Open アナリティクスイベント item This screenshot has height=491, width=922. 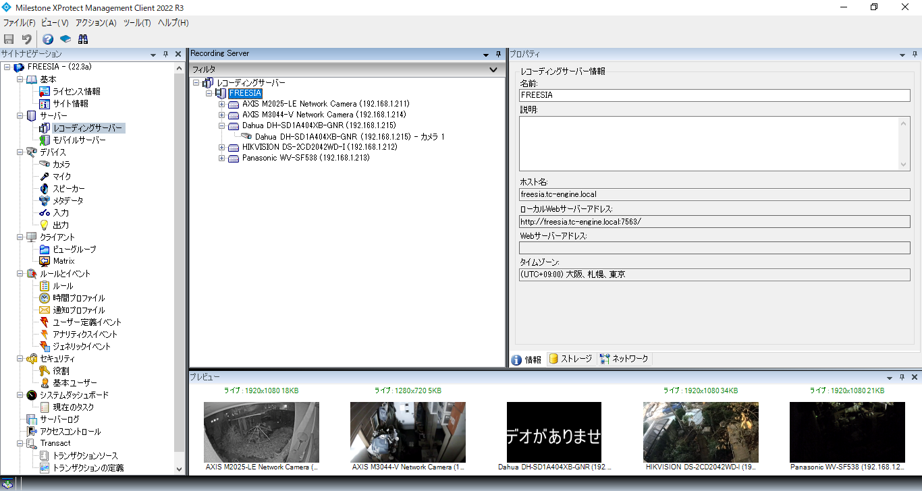coord(85,335)
